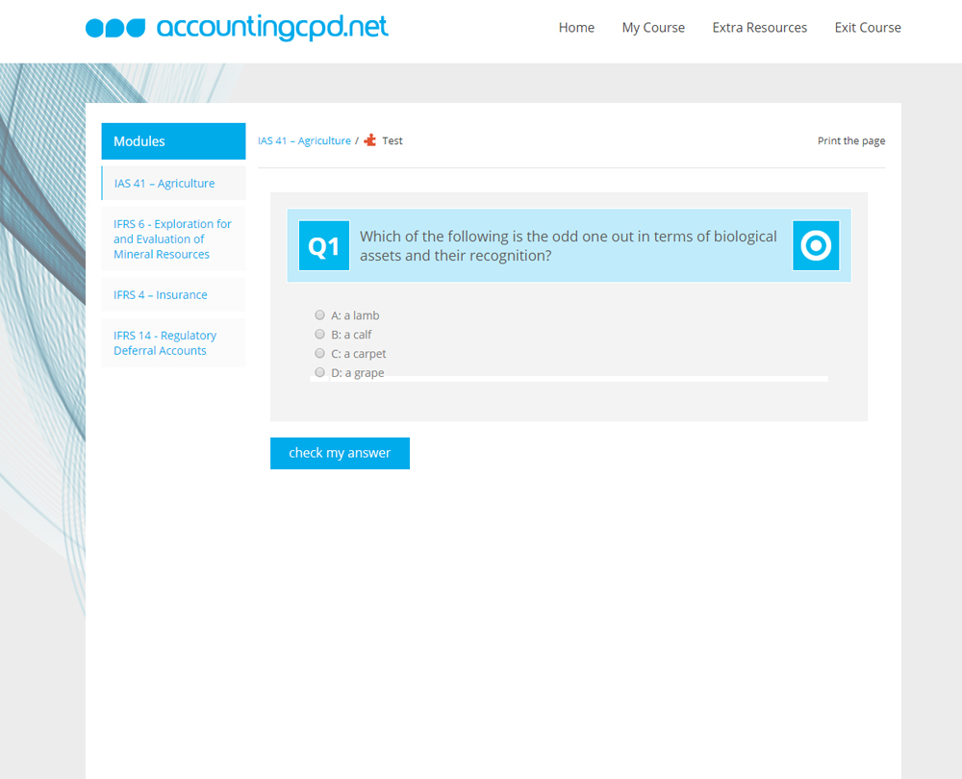
Task: Click the Q1 question number badge
Action: 324,246
